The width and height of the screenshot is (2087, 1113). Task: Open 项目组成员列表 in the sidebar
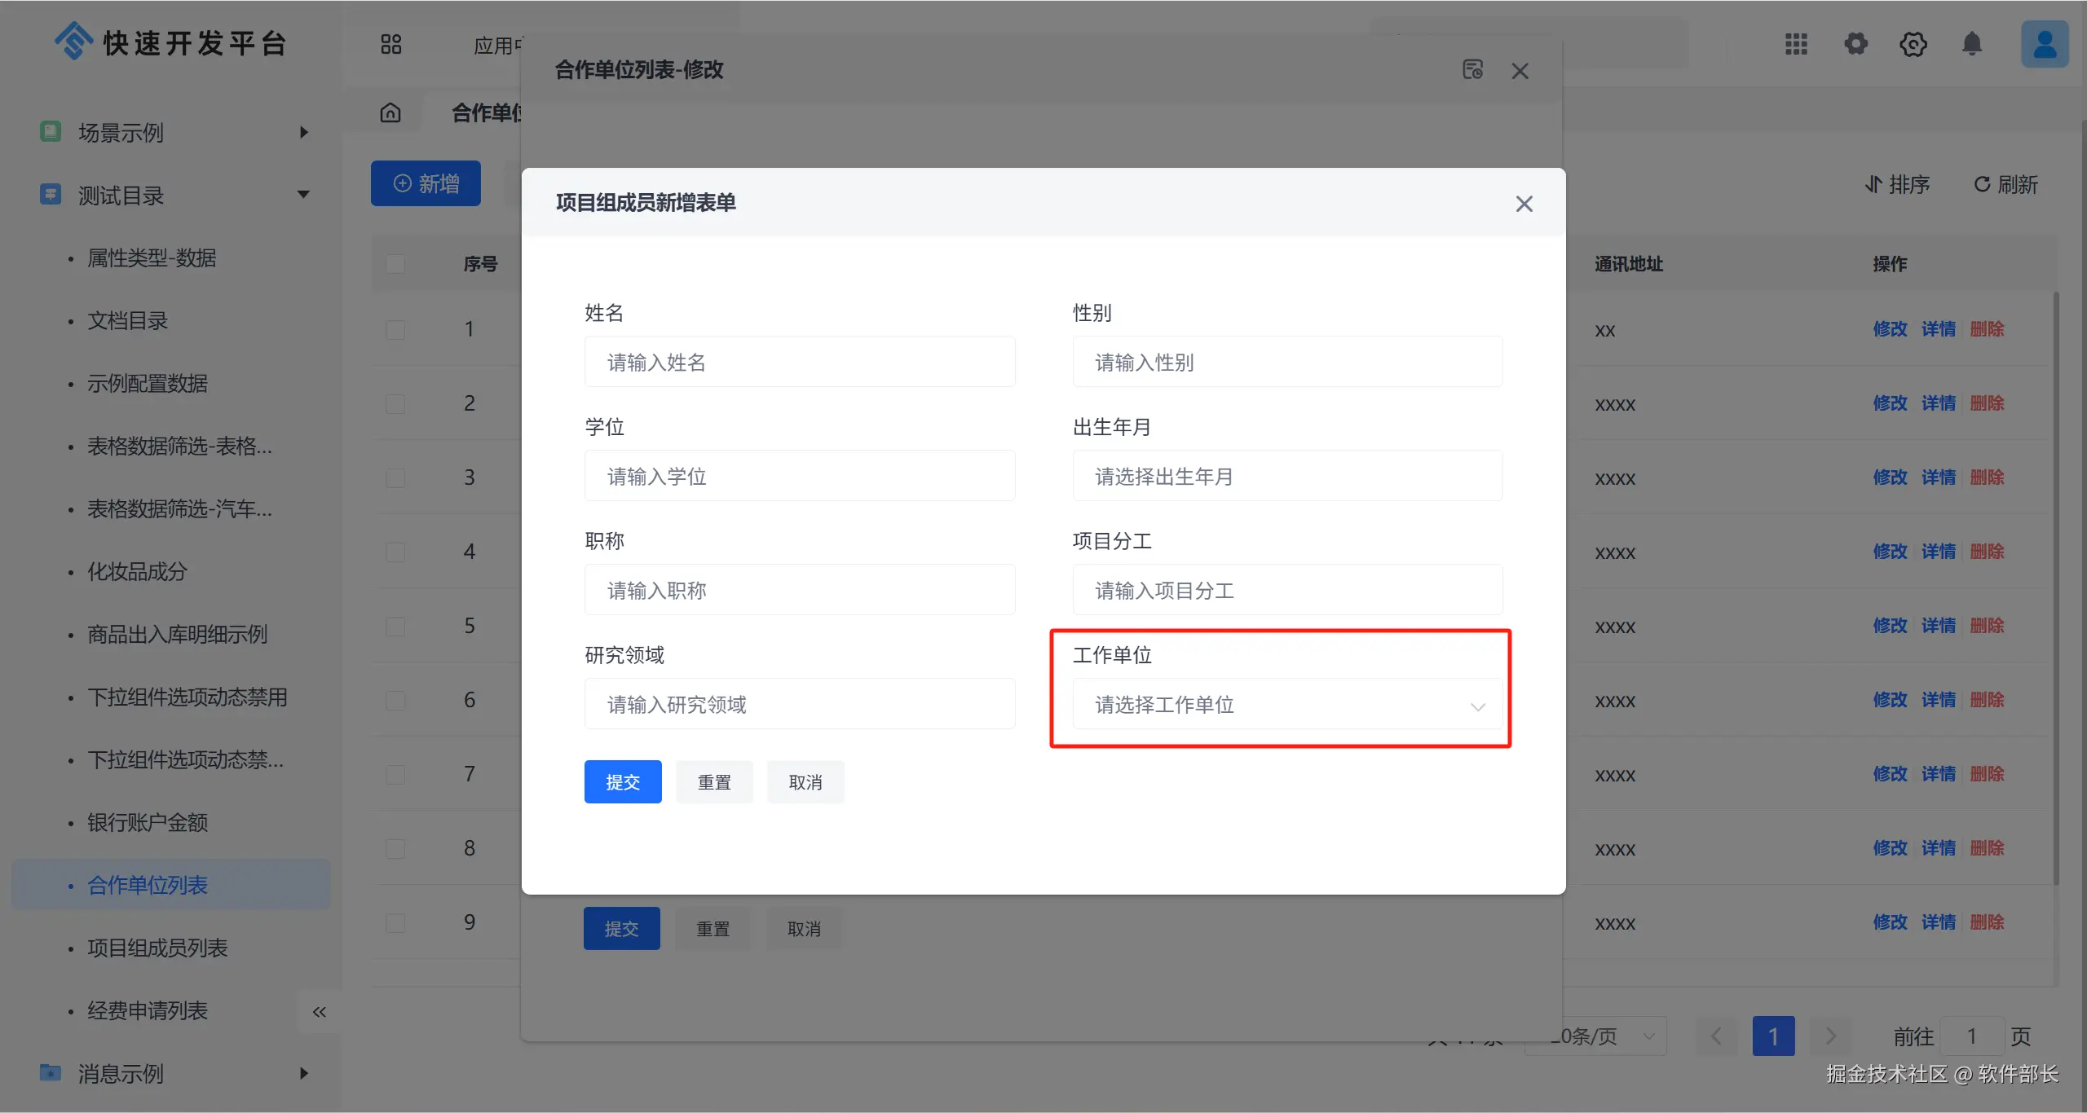pyautogui.click(x=157, y=948)
